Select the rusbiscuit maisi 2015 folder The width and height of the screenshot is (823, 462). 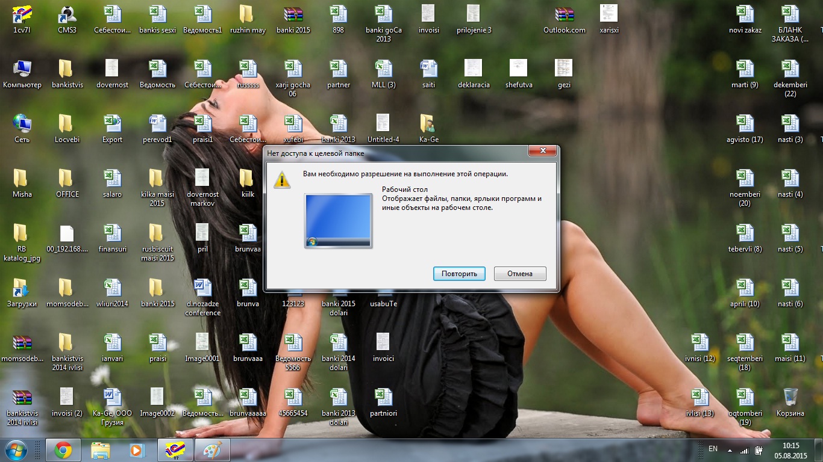157,242
